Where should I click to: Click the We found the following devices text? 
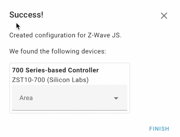(x=58, y=51)
